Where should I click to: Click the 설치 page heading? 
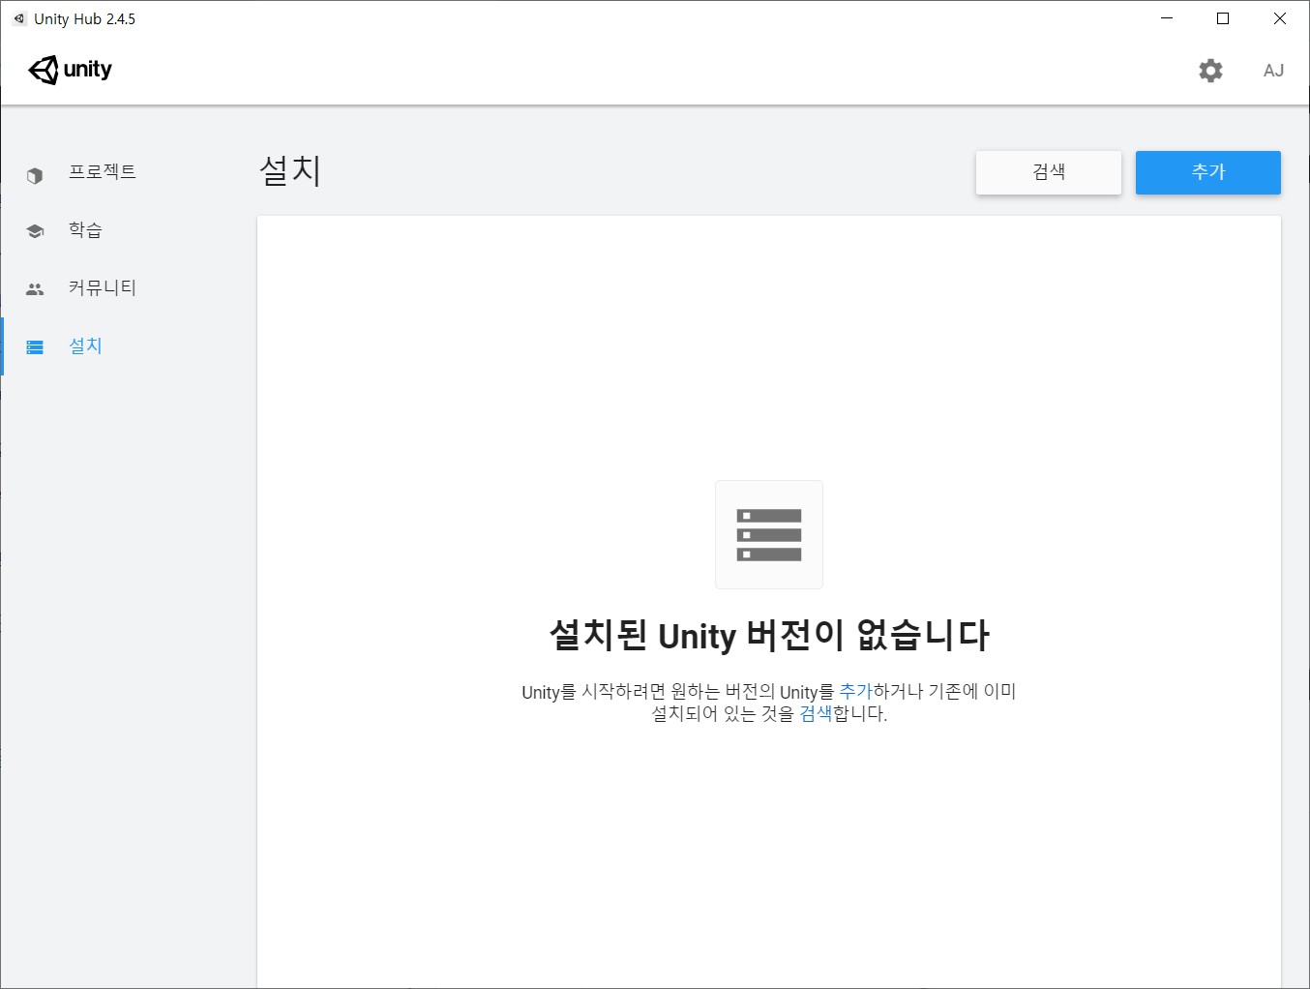(x=290, y=171)
